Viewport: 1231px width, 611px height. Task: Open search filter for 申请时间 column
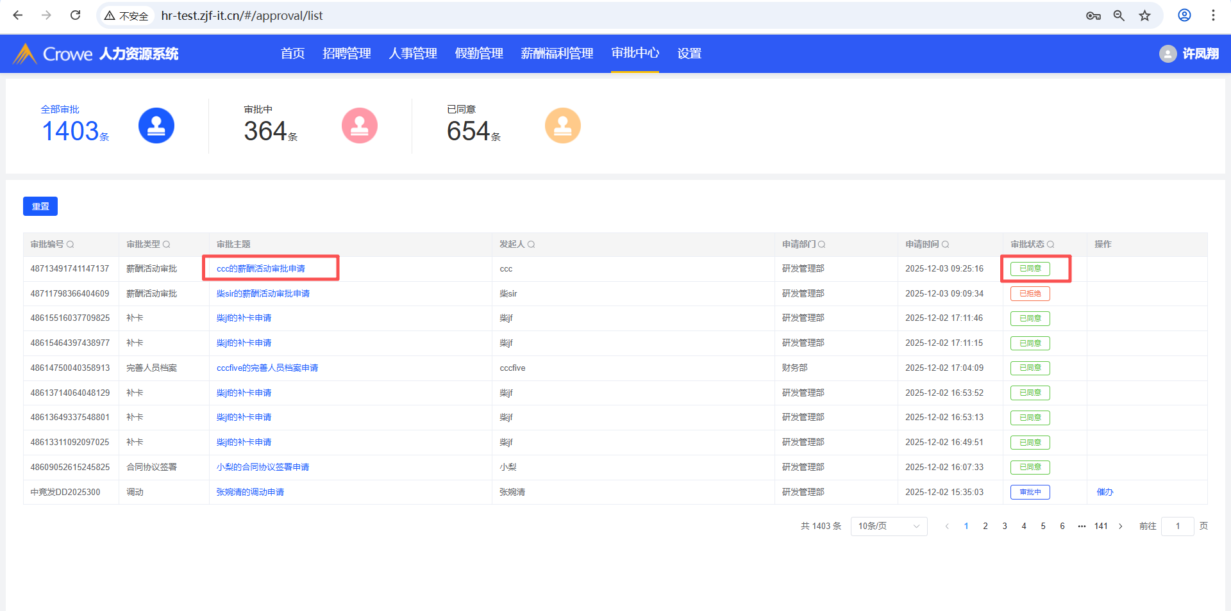pos(946,245)
